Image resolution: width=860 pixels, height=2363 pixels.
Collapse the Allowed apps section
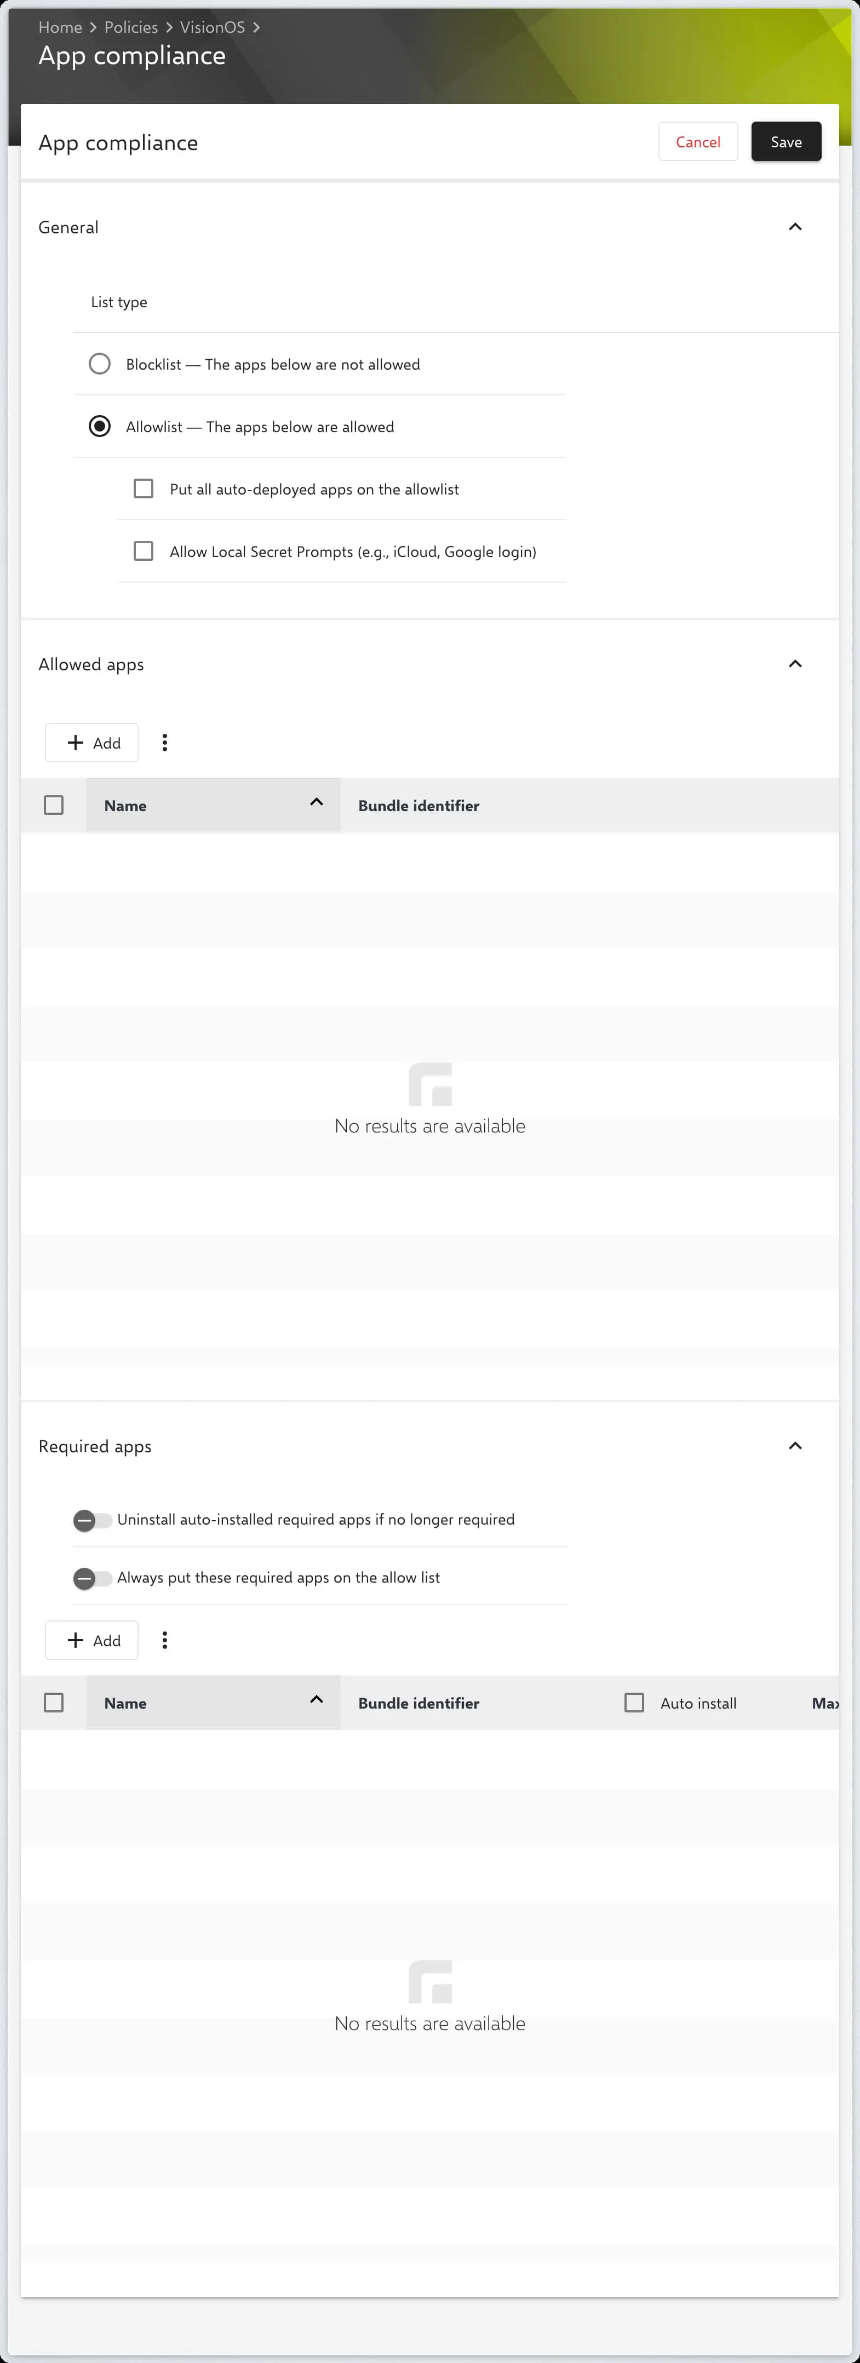point(795,664)
